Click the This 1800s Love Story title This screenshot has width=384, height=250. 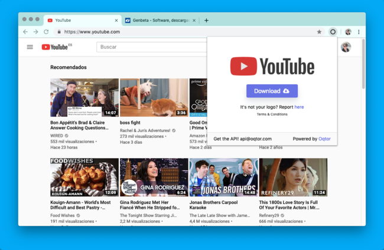point(289,205)
